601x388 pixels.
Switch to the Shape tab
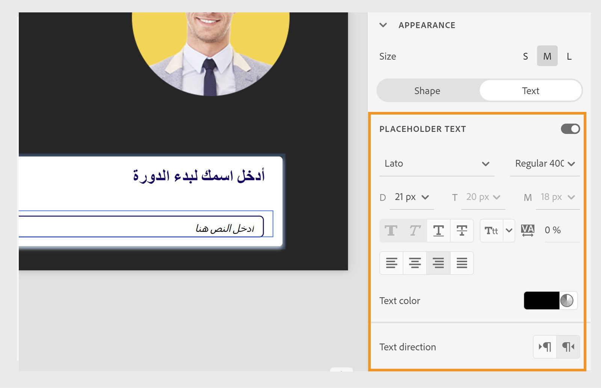pos(427,90)
